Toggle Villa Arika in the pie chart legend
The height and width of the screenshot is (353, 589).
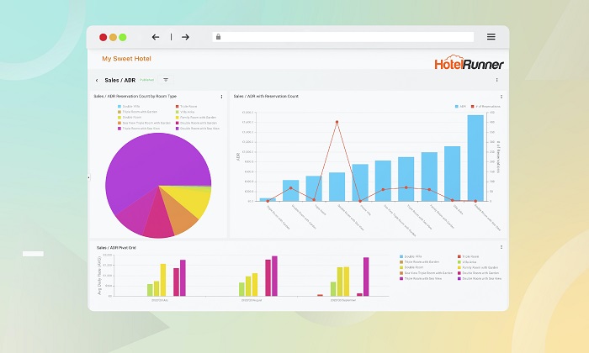coord(185,112)
